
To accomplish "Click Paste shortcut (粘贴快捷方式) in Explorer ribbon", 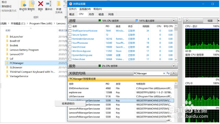I will (x=9, y=11).
